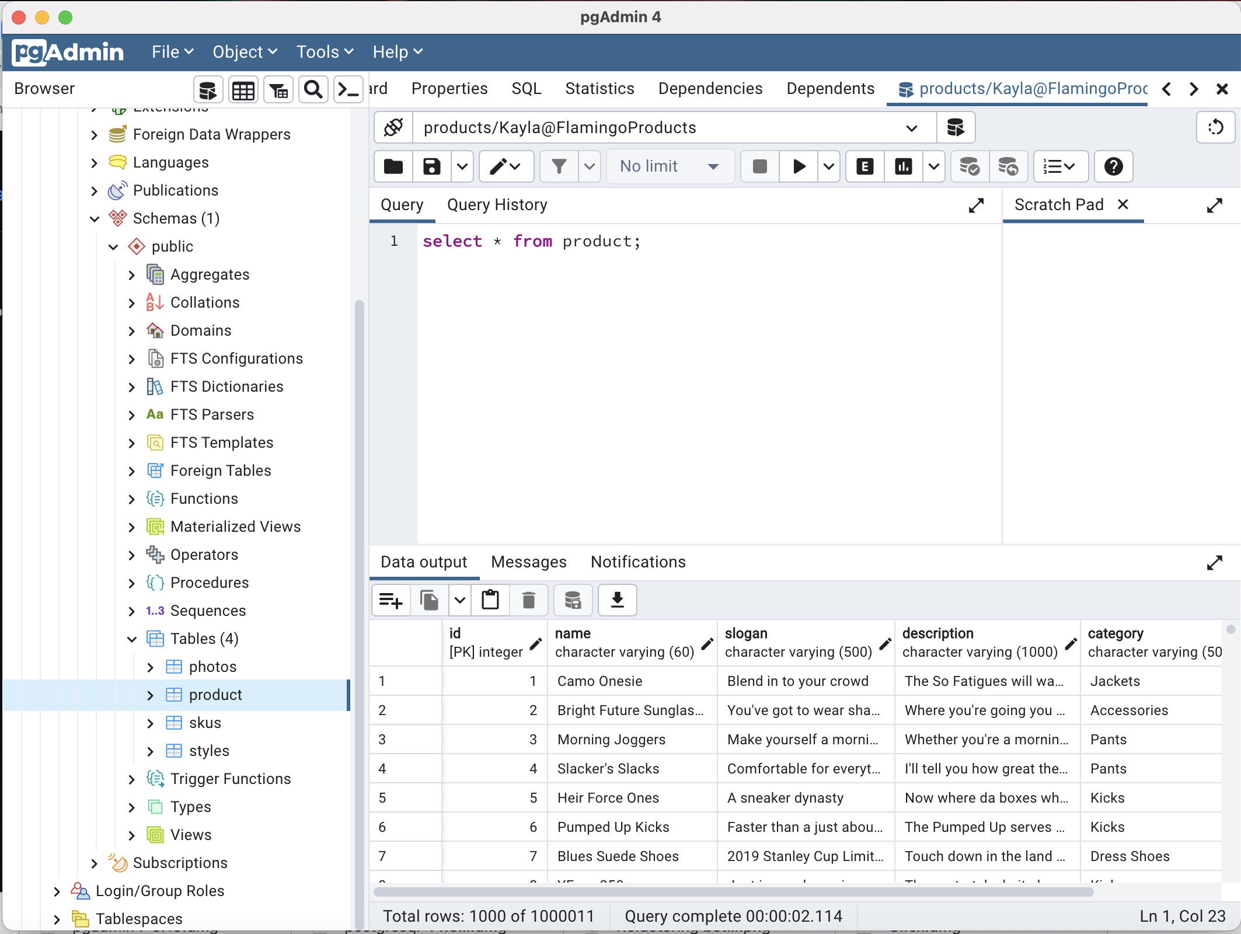Open the PSQL tool in Browser toolbar

point(348,90)
